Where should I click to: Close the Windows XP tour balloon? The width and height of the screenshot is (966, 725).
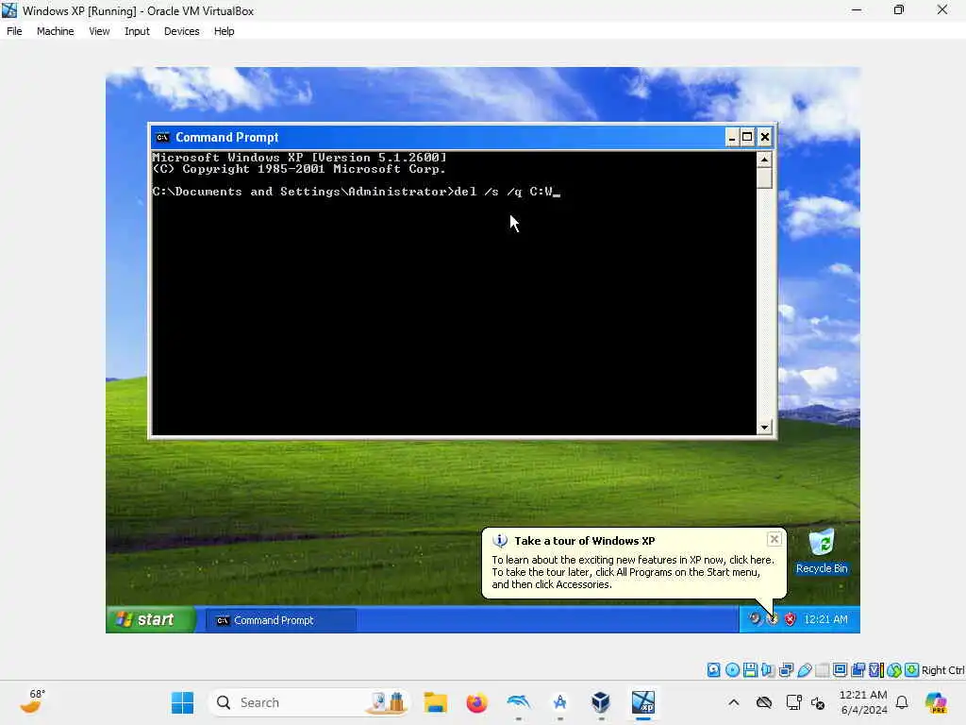click(774, 539)
